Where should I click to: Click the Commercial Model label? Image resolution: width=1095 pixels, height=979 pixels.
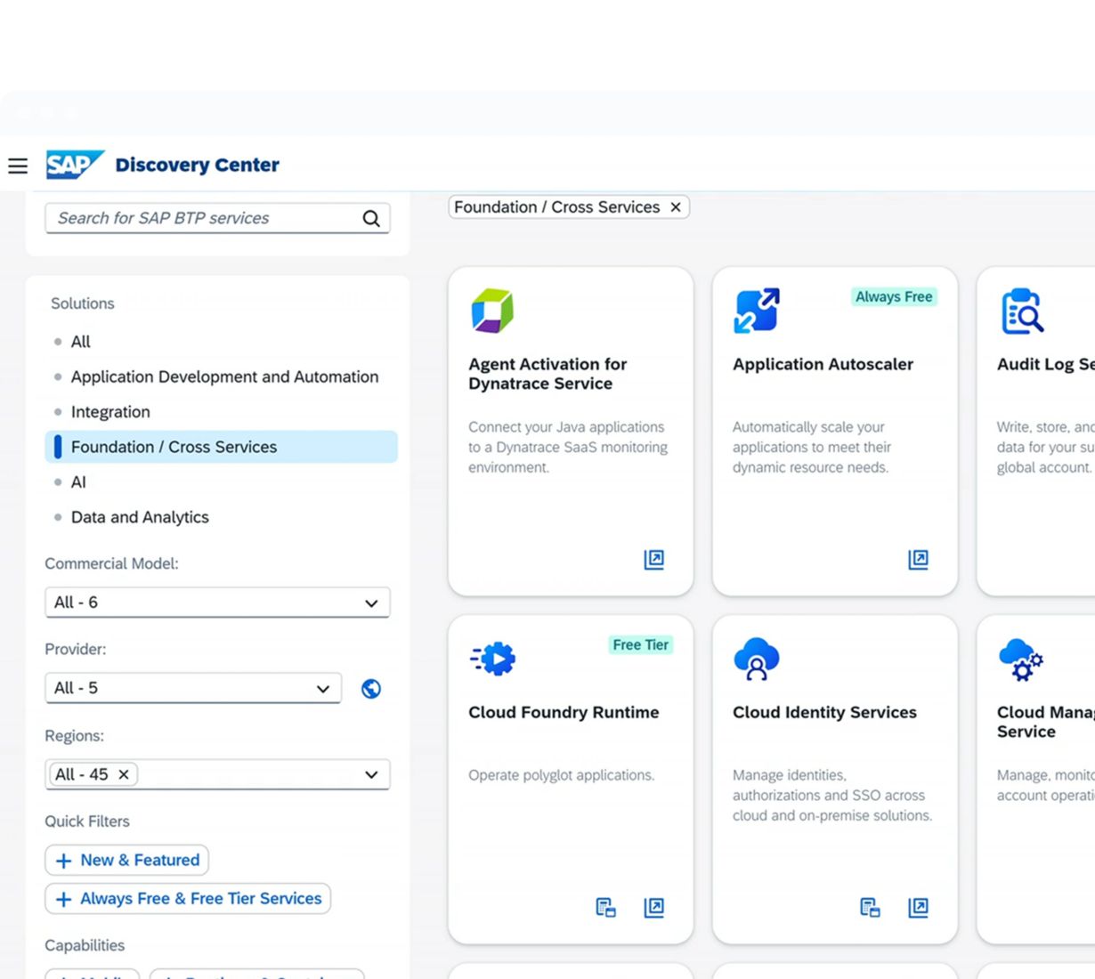pos(112,563)
